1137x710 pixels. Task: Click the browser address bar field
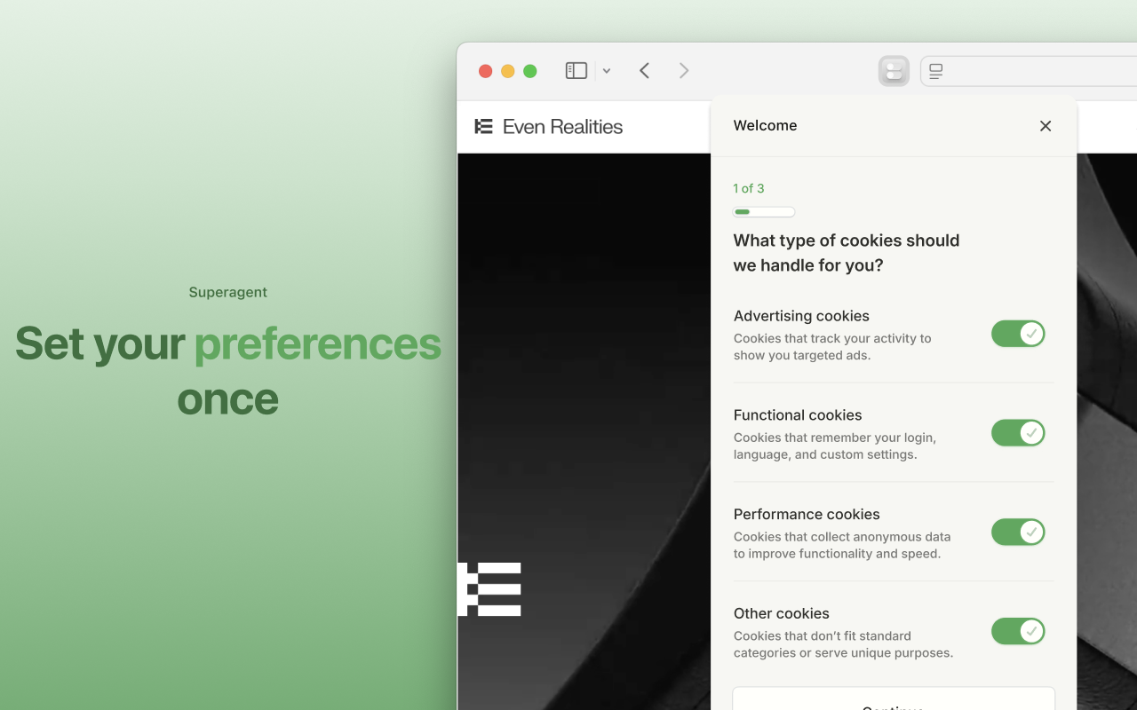[x=1029, y=71]
